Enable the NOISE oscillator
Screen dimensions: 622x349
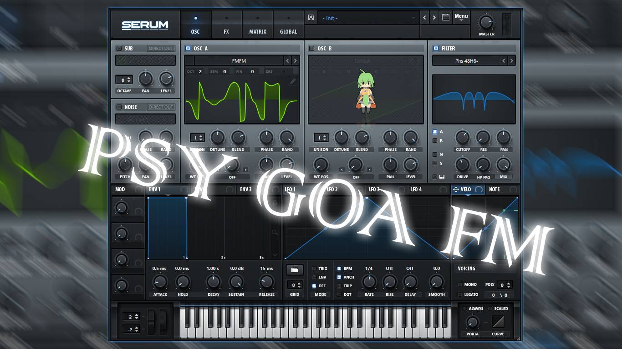119,107
